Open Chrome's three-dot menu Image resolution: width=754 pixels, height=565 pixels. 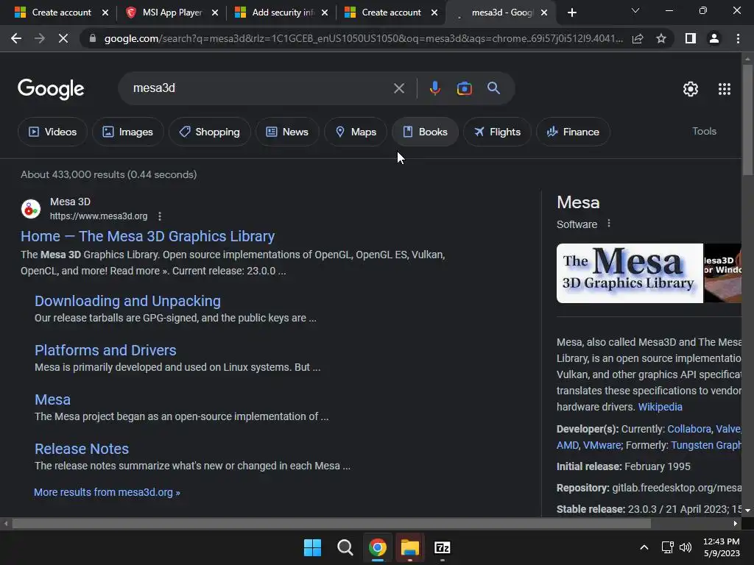click(x=738, y=38)
